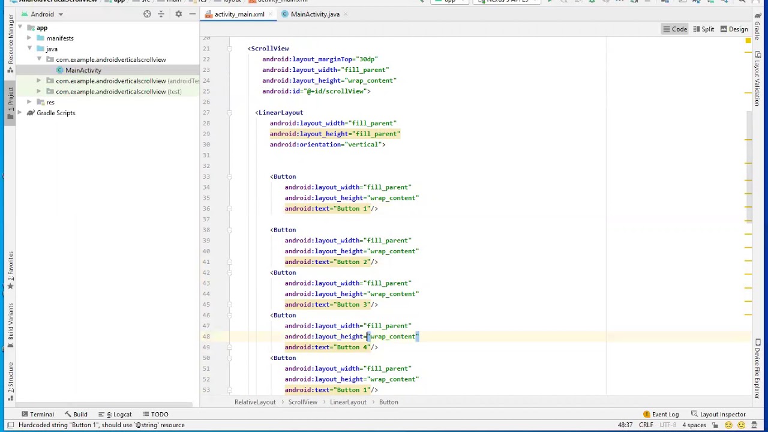
Task: Expand the (test) package
Action: click(x=39, y=92)
